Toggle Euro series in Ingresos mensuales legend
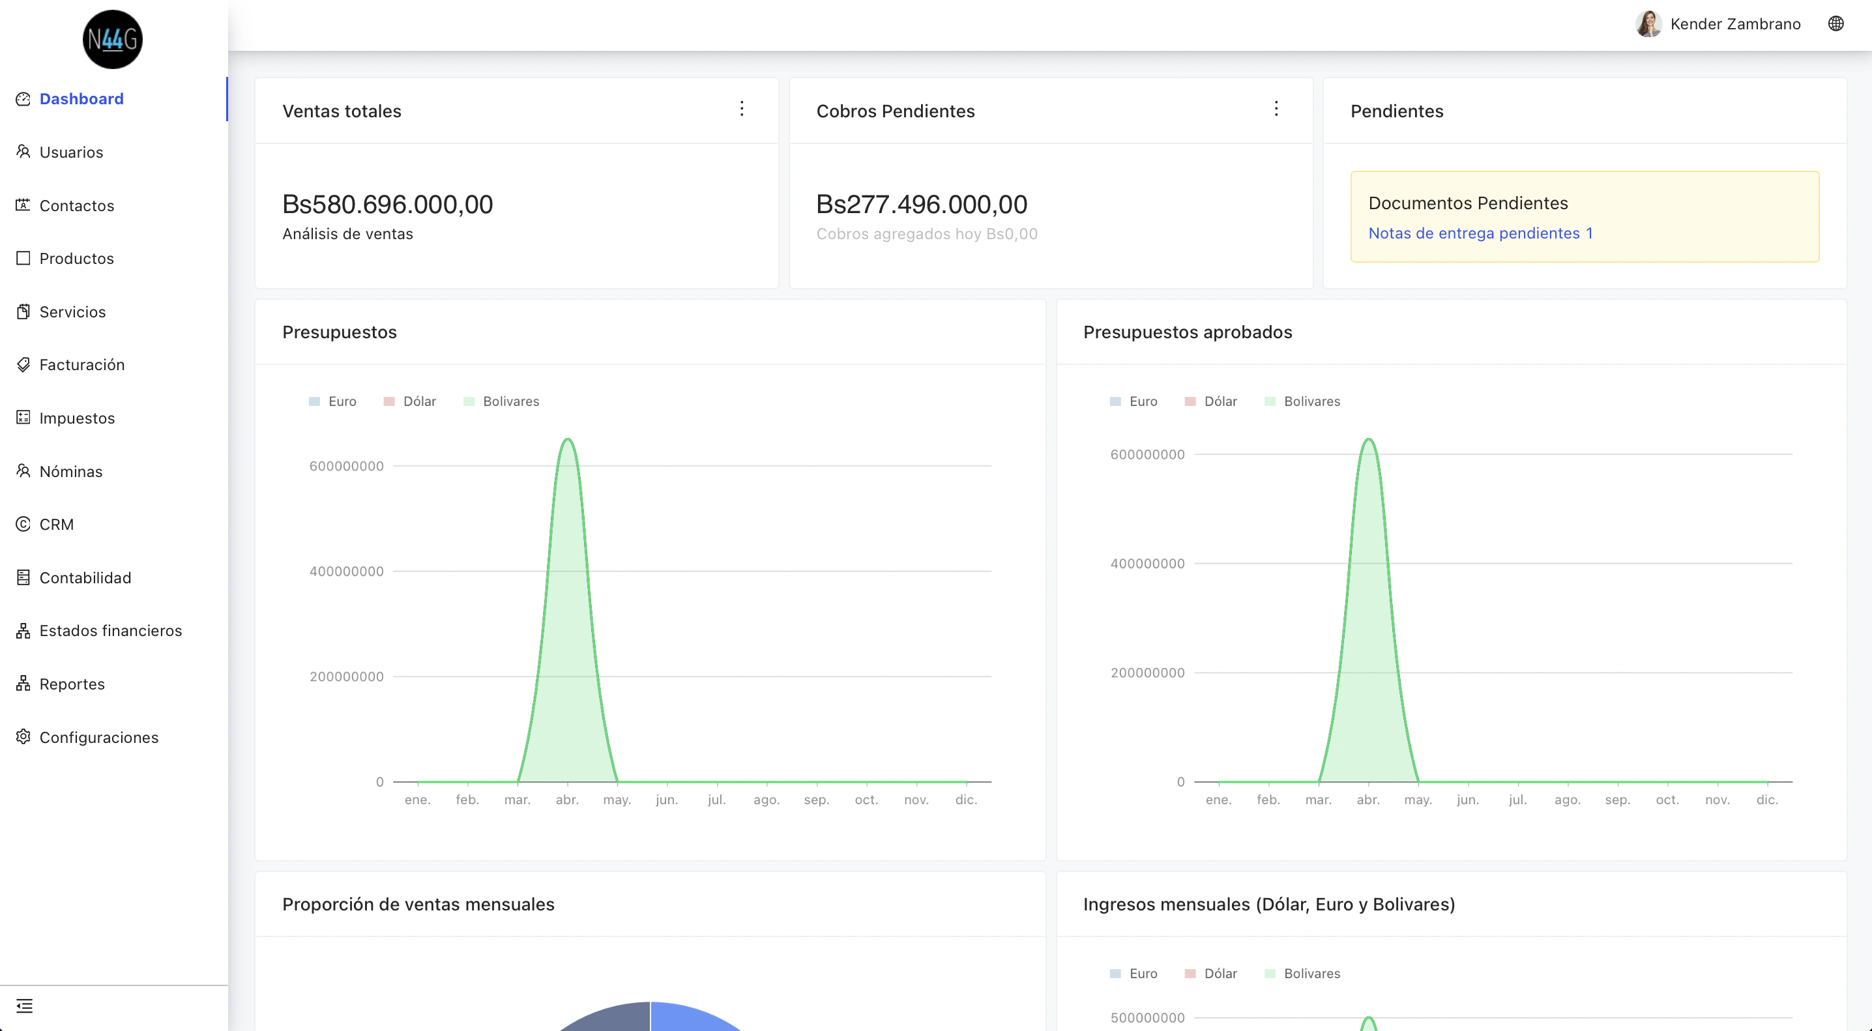 (1133, 974)
